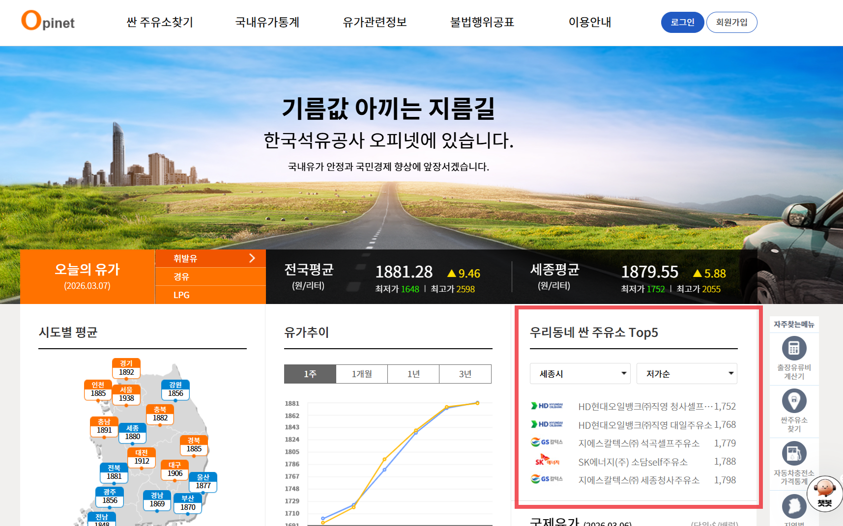Open 지에스칼텍스㈜ 세종청사주유소 station link

pos(639,480)
